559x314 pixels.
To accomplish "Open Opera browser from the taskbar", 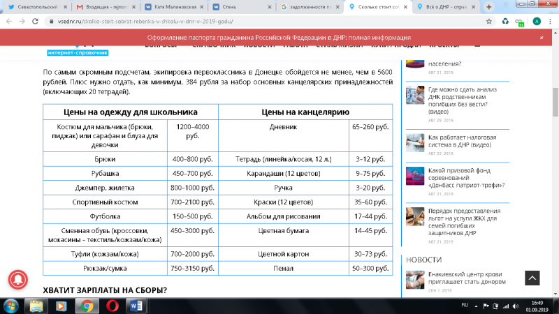I will [112, 306].
